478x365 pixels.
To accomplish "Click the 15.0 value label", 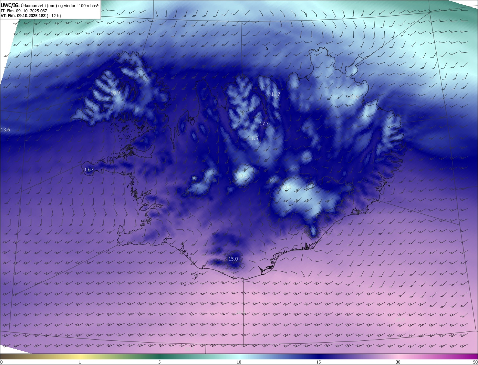I will (233, 259).
